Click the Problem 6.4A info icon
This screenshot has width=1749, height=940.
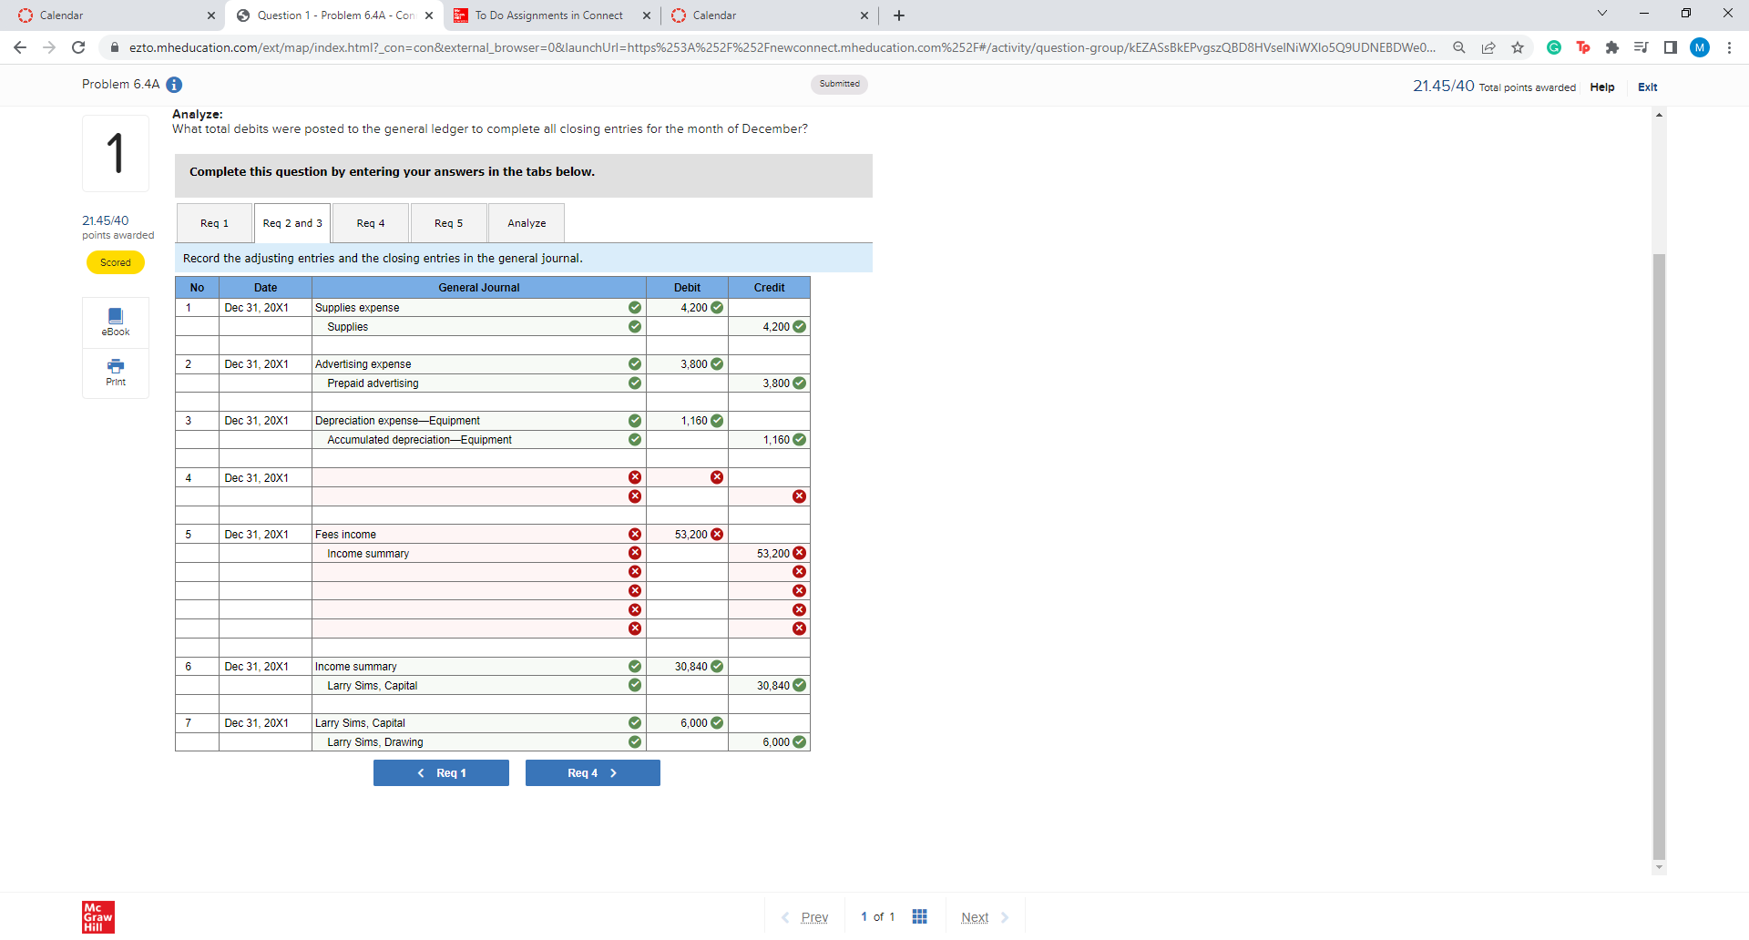[x=174, y=85]
